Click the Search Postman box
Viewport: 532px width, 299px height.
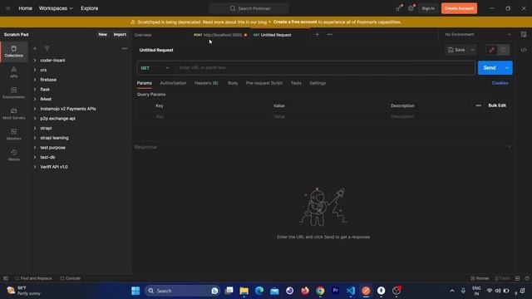tap(249, 8)
